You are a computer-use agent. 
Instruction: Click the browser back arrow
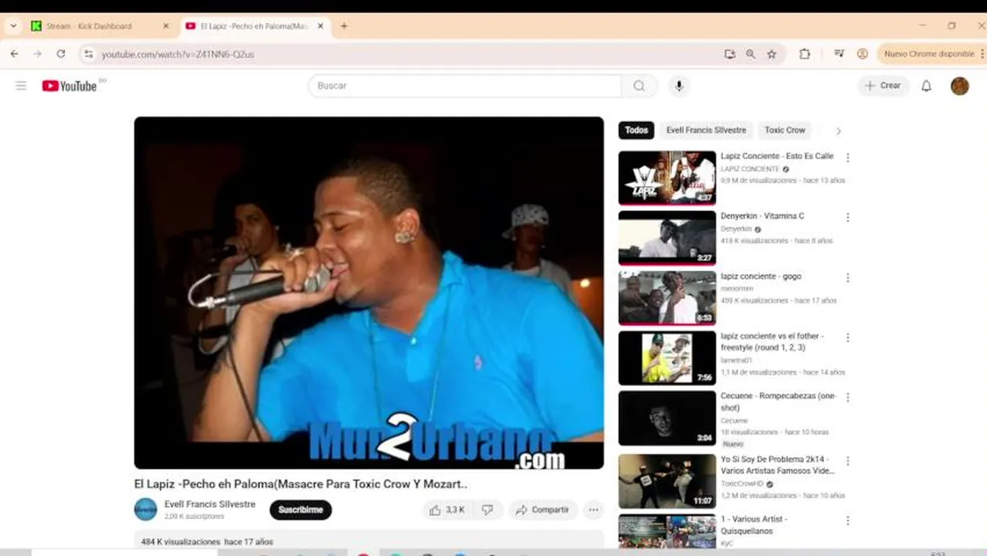tap(14, 54)
